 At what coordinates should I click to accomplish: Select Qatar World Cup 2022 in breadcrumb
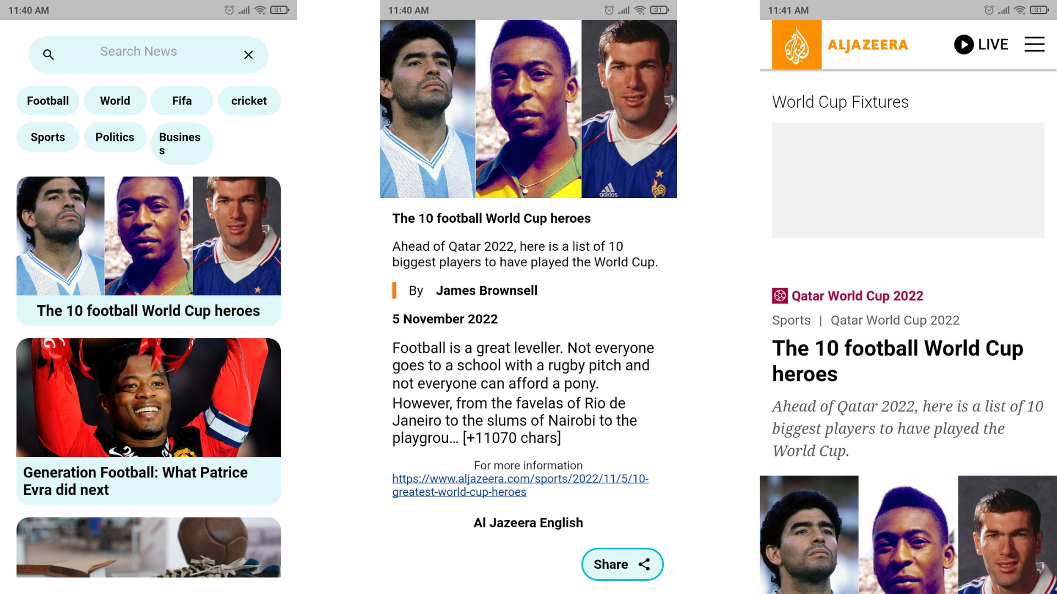[x=895, y=320]
